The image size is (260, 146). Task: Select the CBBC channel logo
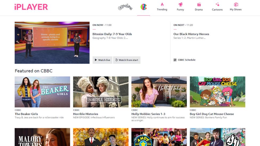pos(144,7)
